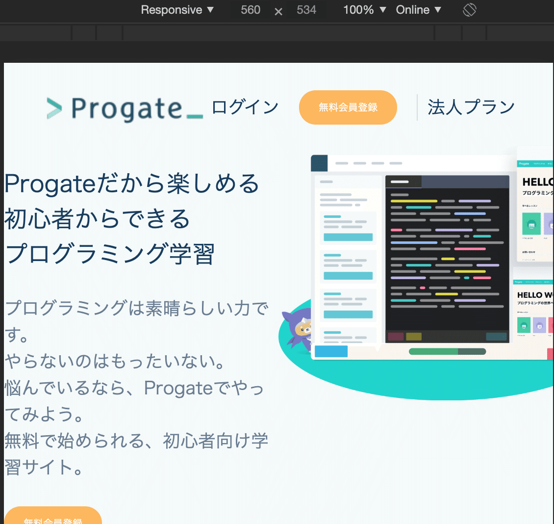Edit the viewport width field 560

pyautogui.click(x=251, y=10)
